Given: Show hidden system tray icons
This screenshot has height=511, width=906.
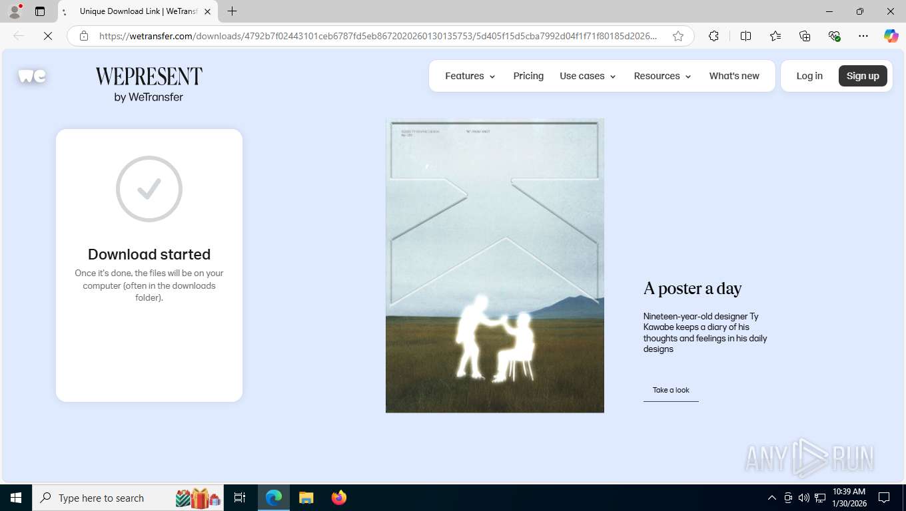Looking at the screenshot, I should 771,498.
